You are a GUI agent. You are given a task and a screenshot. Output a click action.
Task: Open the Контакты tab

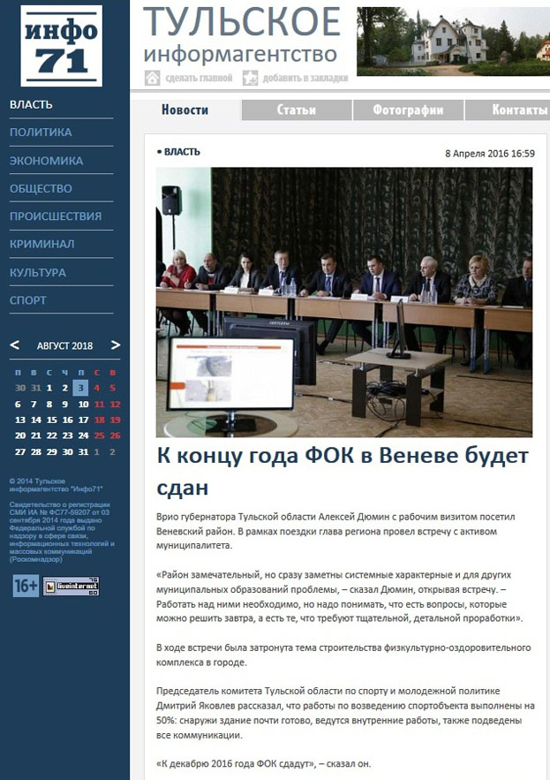(x=519, y=110)
